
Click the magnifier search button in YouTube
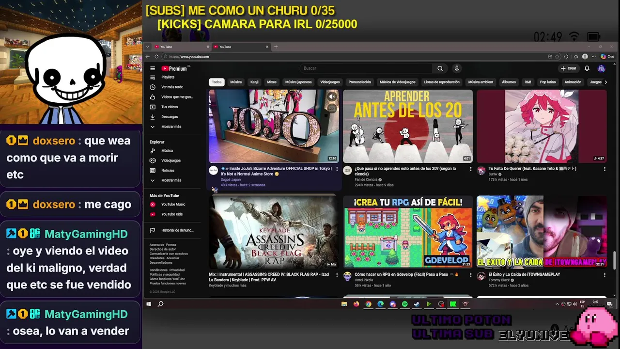click(440, 68)
